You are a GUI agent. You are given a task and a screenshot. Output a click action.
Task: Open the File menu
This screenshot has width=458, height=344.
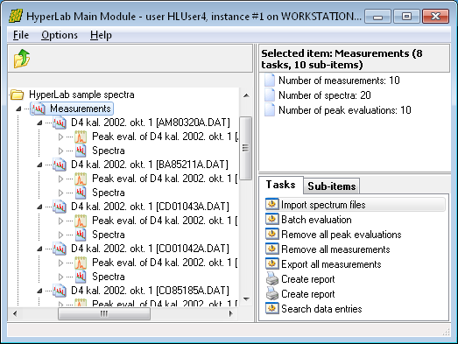coord(21,35)
